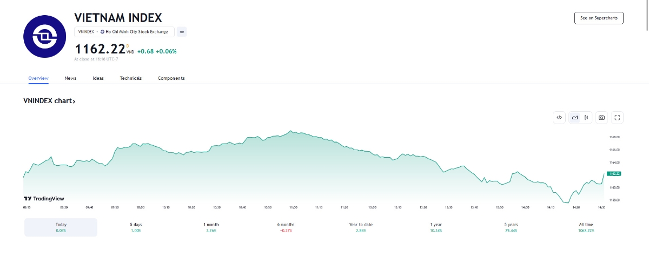649x257 pixels.
Task: Open the VNINDEX exchange selector box
Action: pos(124,32)
